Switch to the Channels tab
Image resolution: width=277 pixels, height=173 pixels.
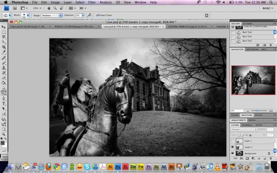(247, 125)
